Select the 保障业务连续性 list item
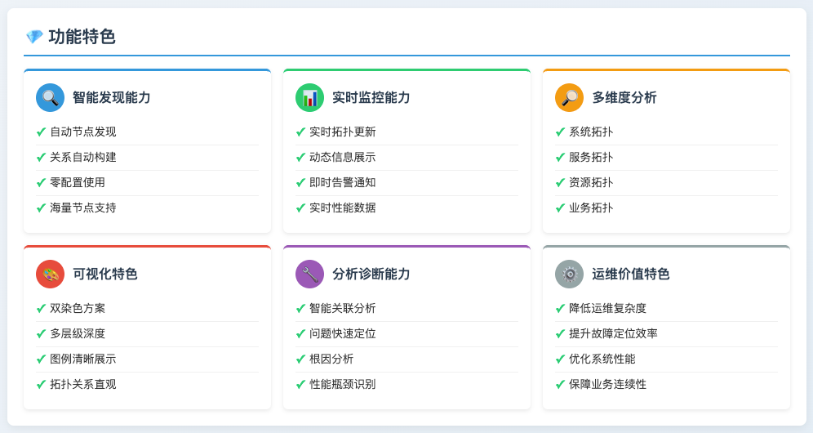 tap(607, 385)
